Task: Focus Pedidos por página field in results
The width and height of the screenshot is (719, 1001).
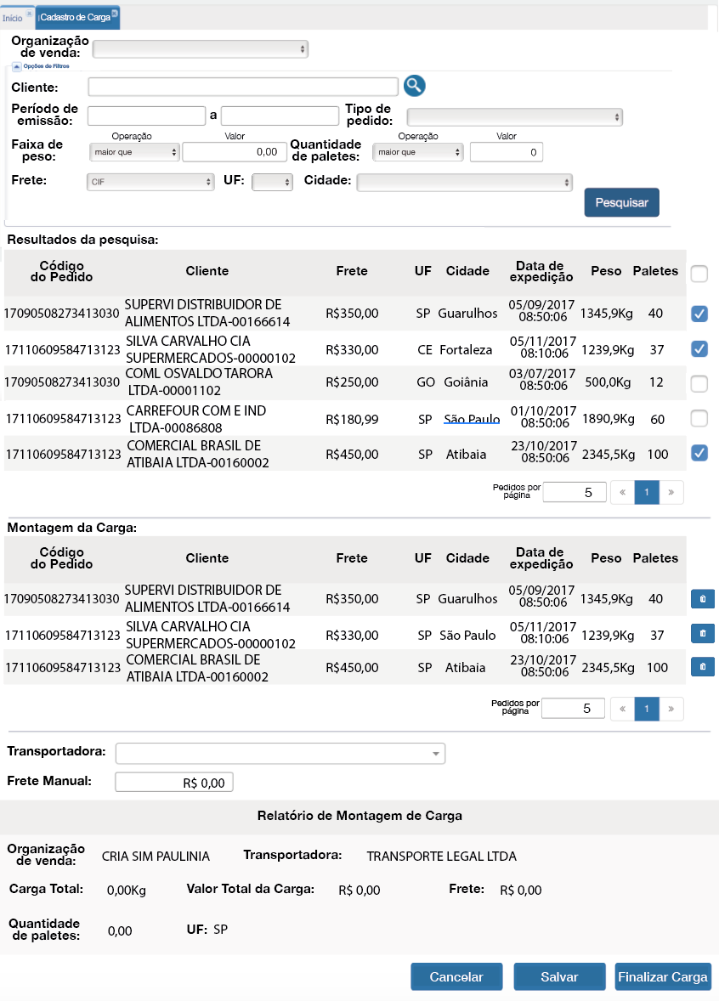Action: (574, 492)
